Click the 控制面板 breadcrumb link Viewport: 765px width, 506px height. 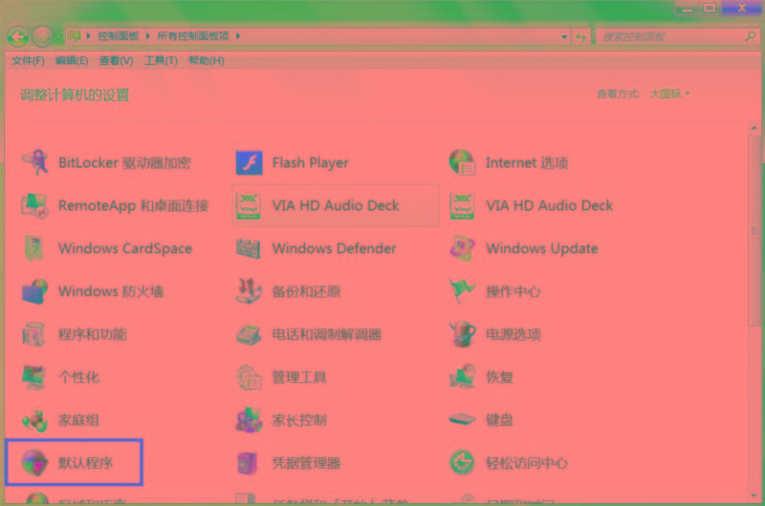pos(119,36)
